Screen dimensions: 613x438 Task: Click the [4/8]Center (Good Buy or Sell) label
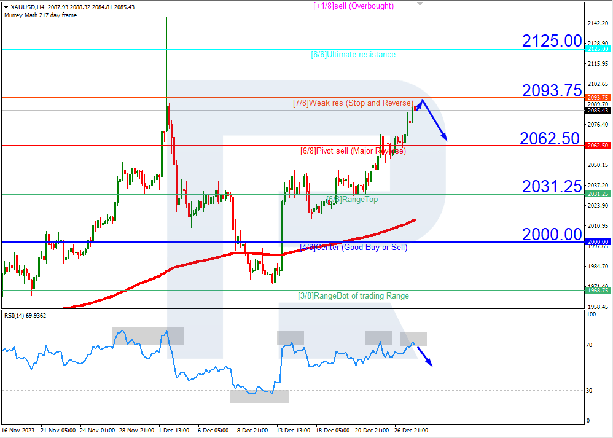click(353, 247)
